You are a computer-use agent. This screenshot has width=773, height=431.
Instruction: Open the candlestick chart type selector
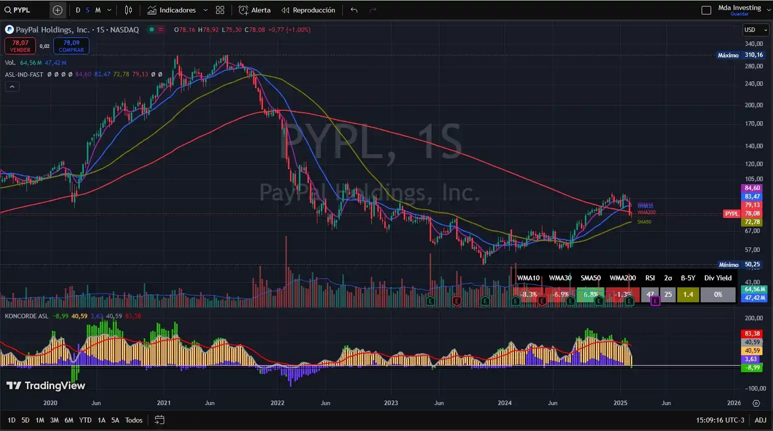[x=128, y=10]
